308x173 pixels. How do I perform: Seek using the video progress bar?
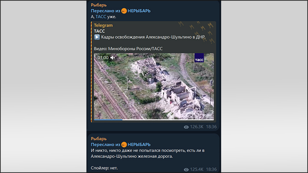[x=154, y=120]
